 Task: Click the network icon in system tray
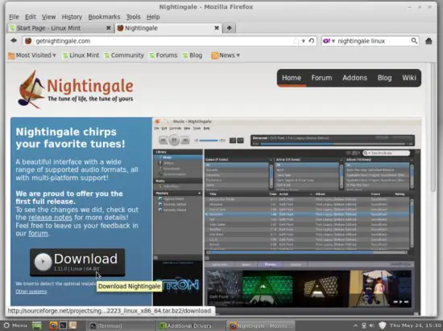[364, 325]
